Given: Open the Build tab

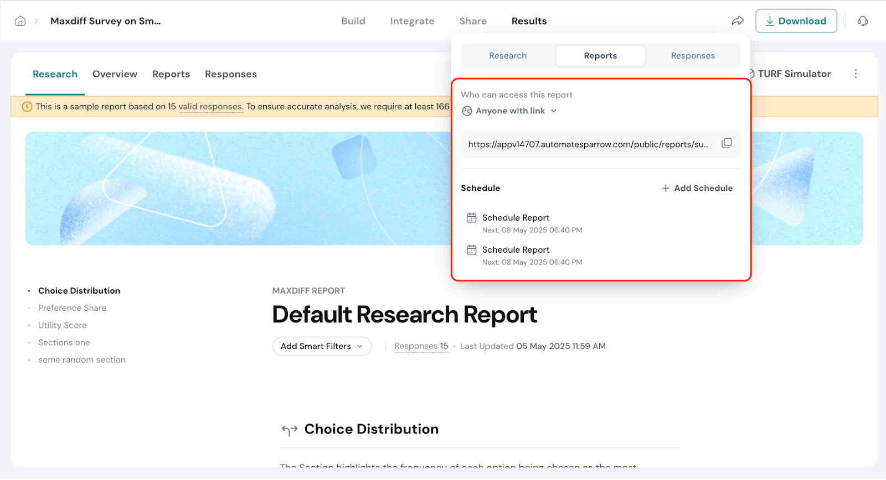Looking at the screenshot, I should pos(353,21).
